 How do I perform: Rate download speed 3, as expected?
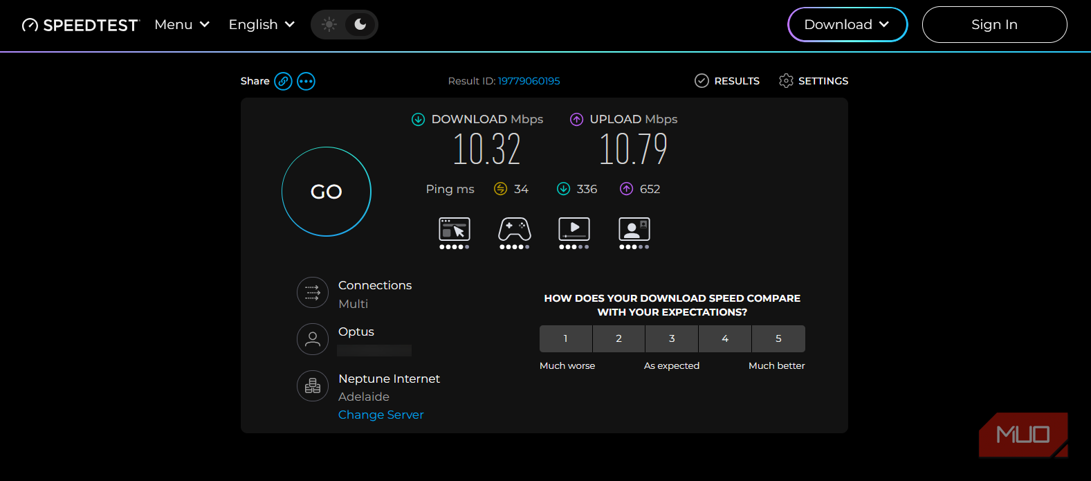click(x=672, y=338)
